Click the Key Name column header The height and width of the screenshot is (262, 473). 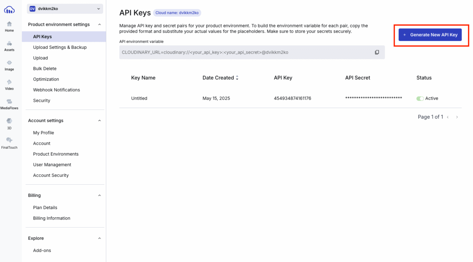click(143, 78)
